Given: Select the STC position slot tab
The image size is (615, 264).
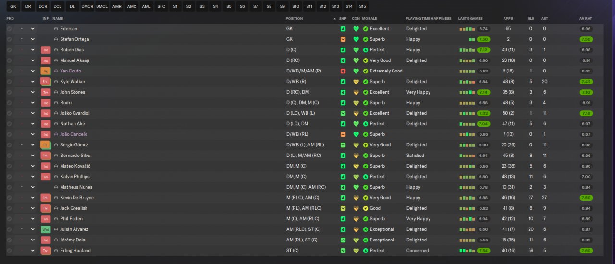Looking at the screenshot, I should (161, 7).
